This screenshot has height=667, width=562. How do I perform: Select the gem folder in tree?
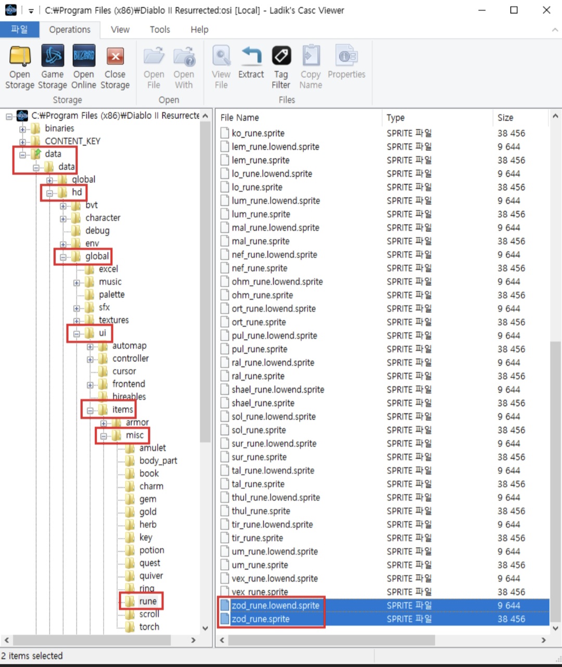coord(147,499)
